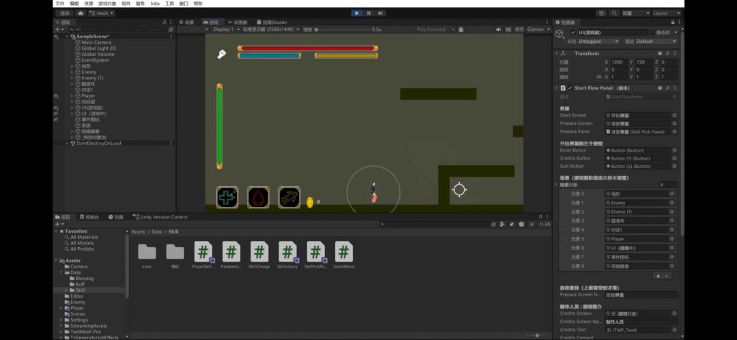Viewport: 737px width, 340px height.
Task: Click the Play button in the toolbar
Action: 357,13
